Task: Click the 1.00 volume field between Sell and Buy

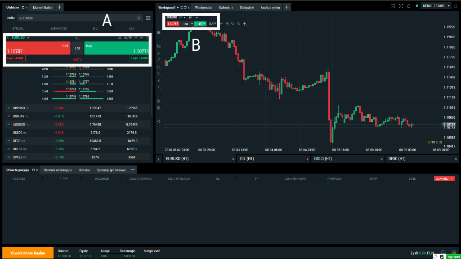Action: 77,48
